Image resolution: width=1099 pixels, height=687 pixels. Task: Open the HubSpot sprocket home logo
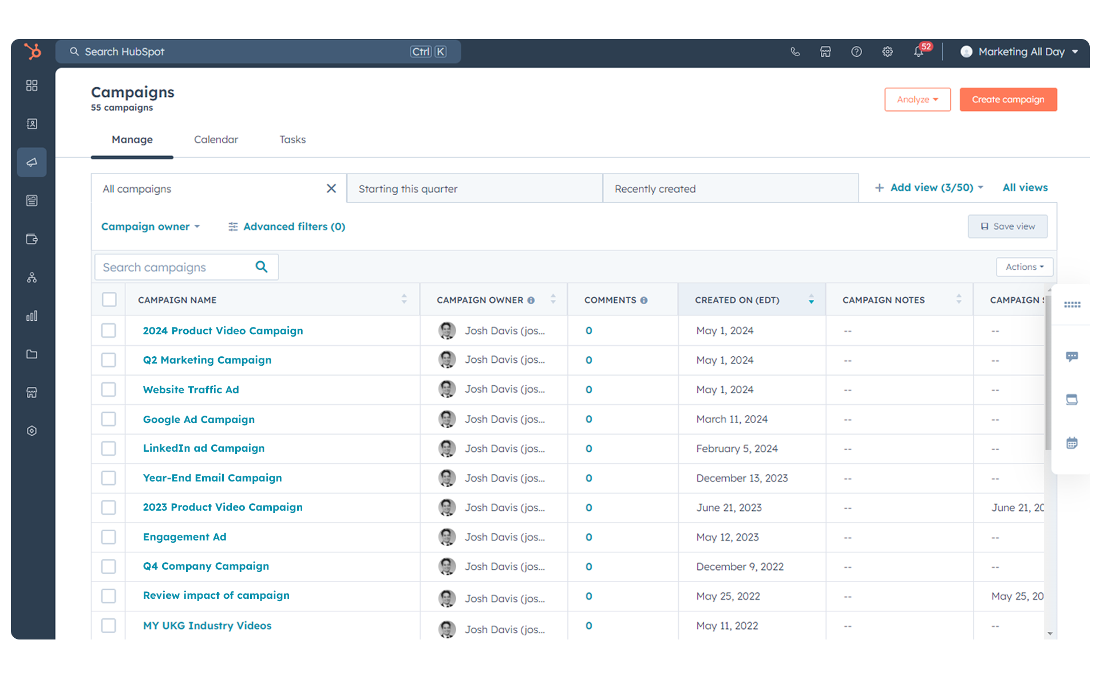click(33, 52)
